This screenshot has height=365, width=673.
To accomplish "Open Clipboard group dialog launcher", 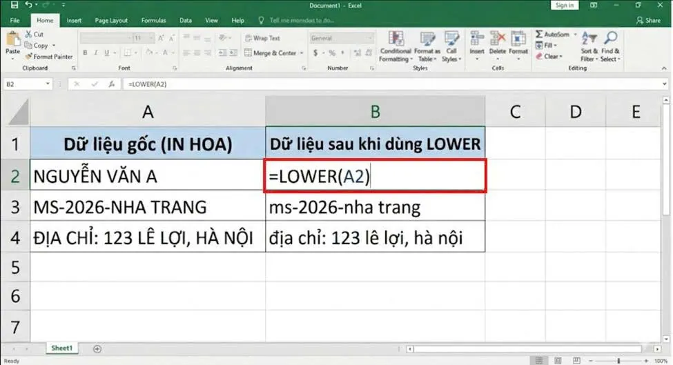I will [x=73, y=68].
